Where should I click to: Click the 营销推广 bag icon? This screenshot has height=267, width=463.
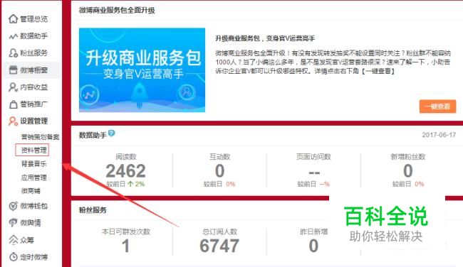tap(13, 104)
